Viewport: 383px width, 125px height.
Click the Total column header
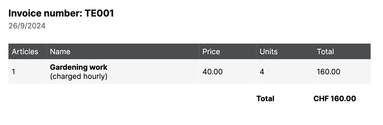tap(325, 51)
